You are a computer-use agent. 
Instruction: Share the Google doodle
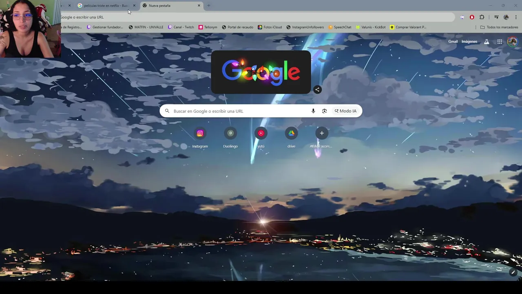[x=317, y=89]
